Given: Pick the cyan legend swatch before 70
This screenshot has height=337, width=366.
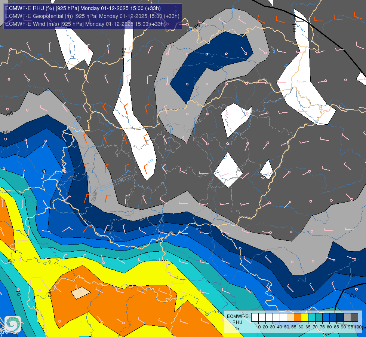Looking at the screenshot, I should pos(312,317).
